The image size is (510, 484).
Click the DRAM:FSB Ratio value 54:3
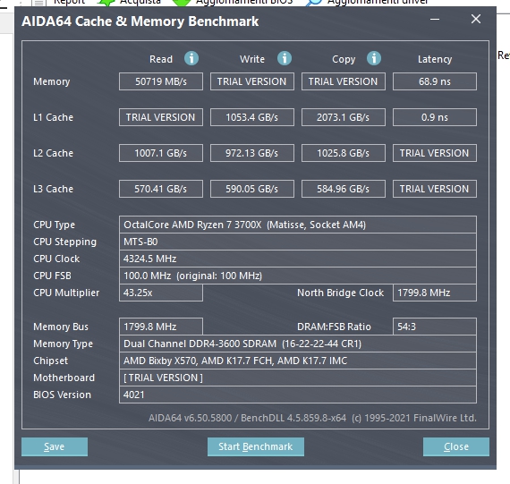click(435, 327)
